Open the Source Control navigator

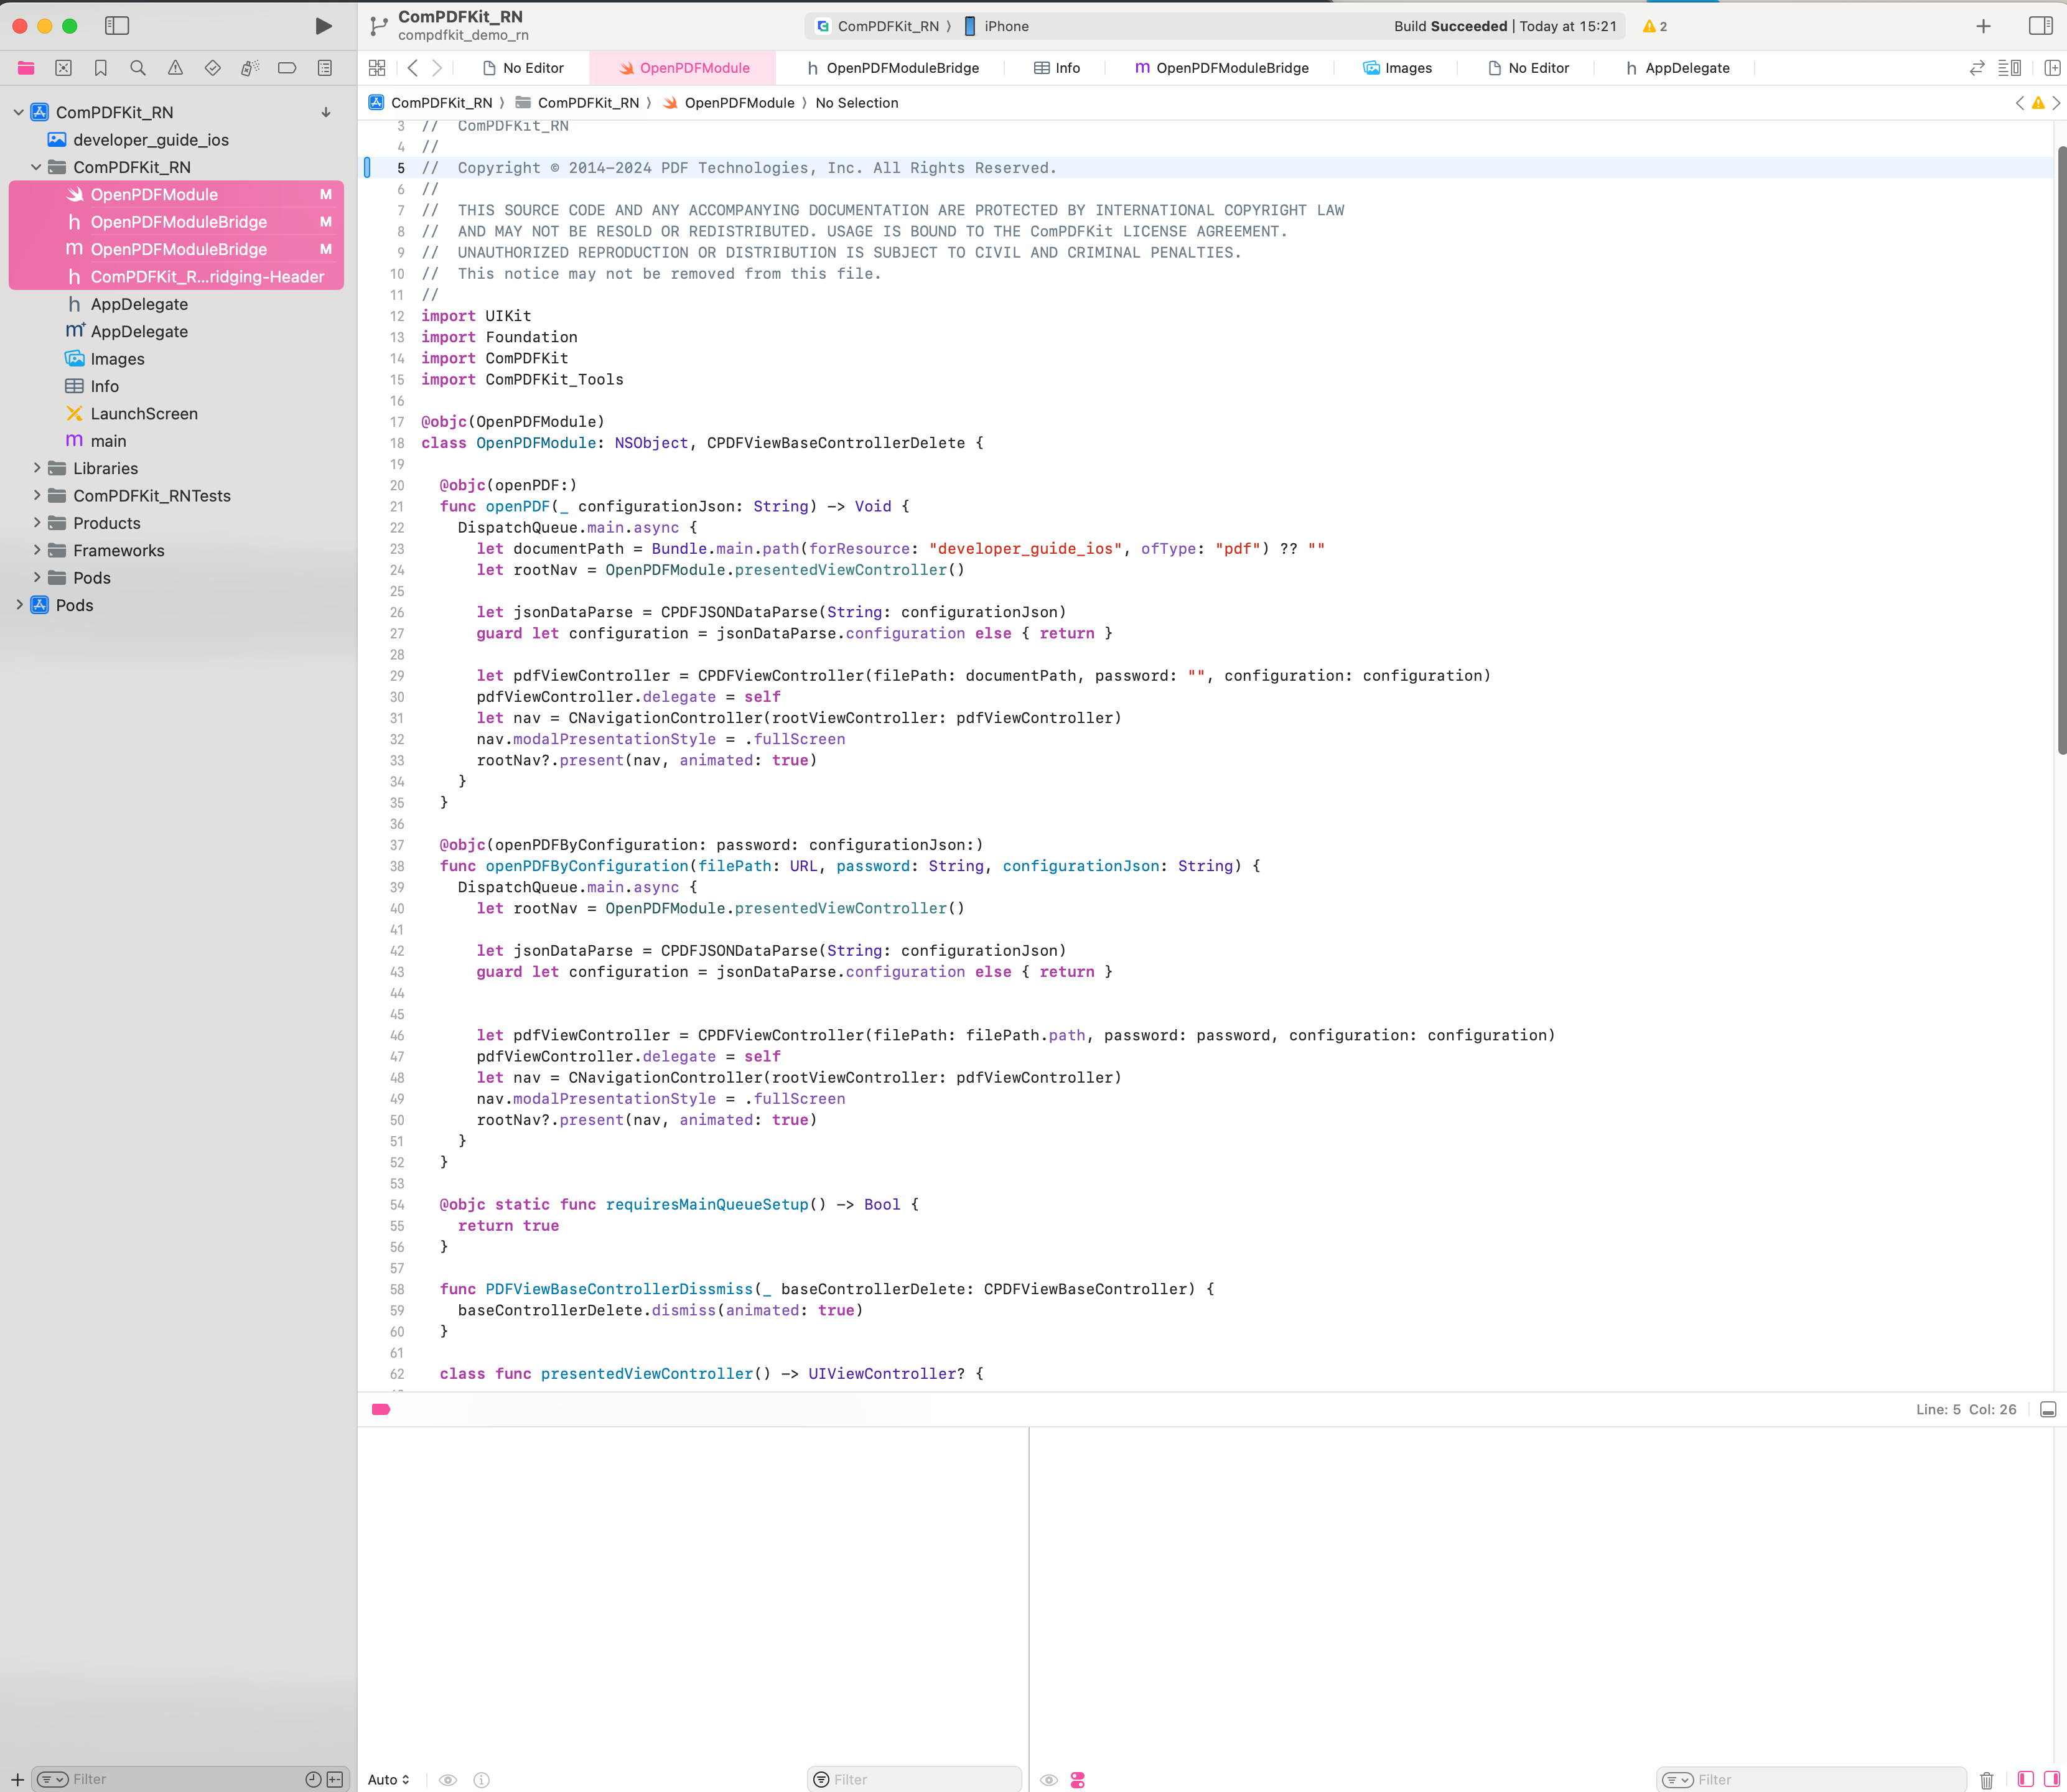[63, 68]
